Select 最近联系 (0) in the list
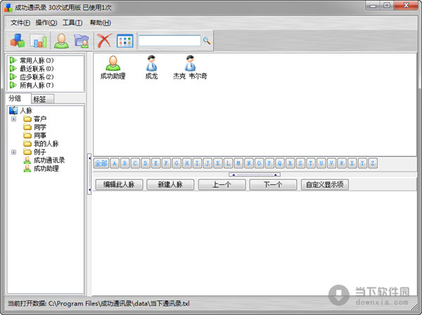Screen dimensions: 422x315 (37, 69)
